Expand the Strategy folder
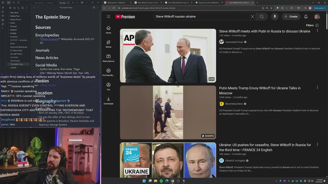The width and height of the screenshot is (328, 184). 13,33
